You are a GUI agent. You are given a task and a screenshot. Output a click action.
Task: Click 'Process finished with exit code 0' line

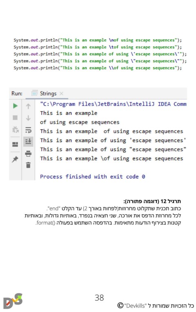[93, 176]
